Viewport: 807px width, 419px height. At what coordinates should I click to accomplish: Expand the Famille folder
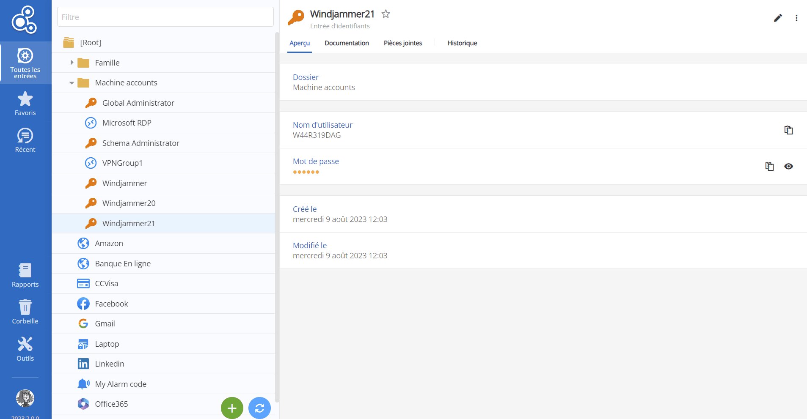[x=72, y=63]
